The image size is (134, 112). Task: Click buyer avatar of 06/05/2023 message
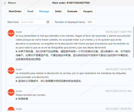11,33
